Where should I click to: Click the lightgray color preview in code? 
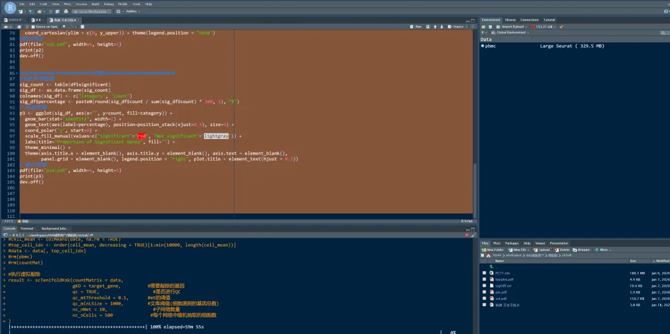[217, 136]
